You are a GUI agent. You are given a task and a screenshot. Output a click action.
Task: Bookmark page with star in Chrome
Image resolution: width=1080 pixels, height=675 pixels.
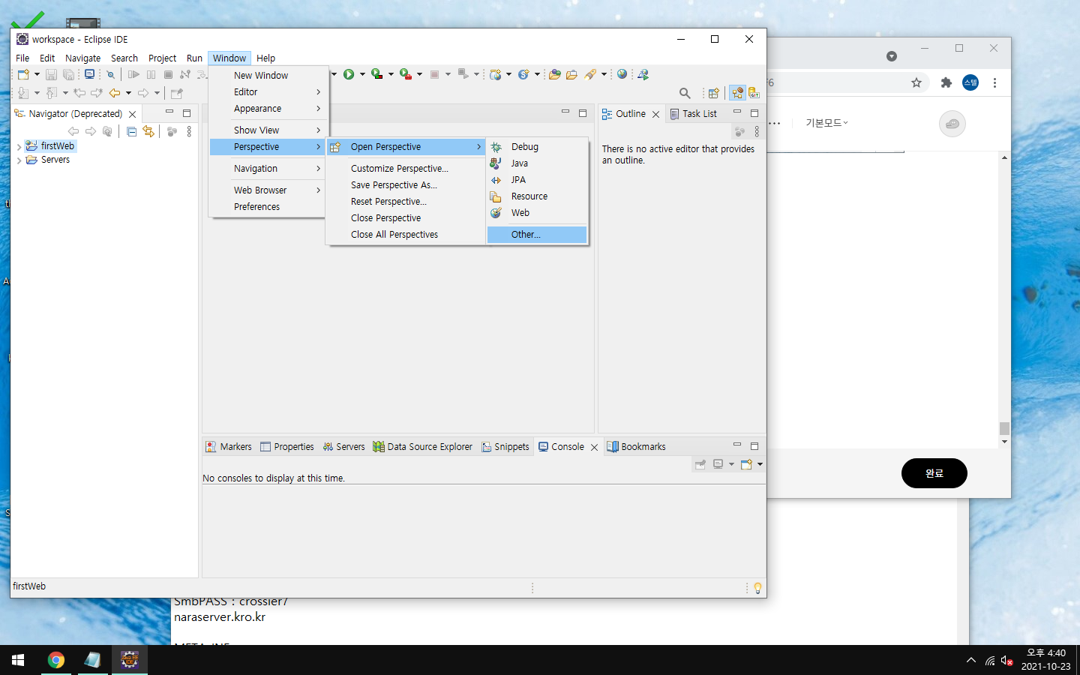pyautogui.click(x=916, y=82)
